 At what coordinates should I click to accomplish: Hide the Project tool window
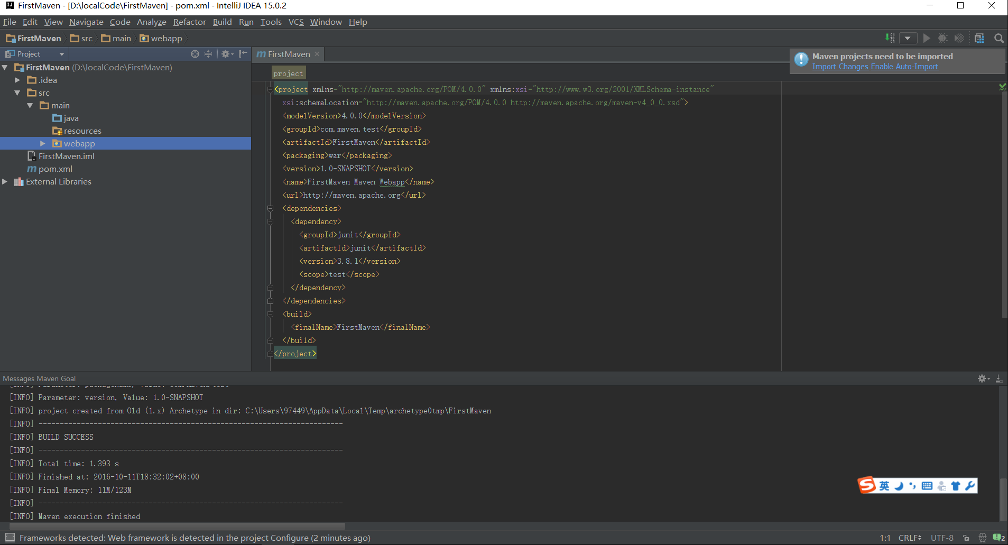click(x=243, y=54)
